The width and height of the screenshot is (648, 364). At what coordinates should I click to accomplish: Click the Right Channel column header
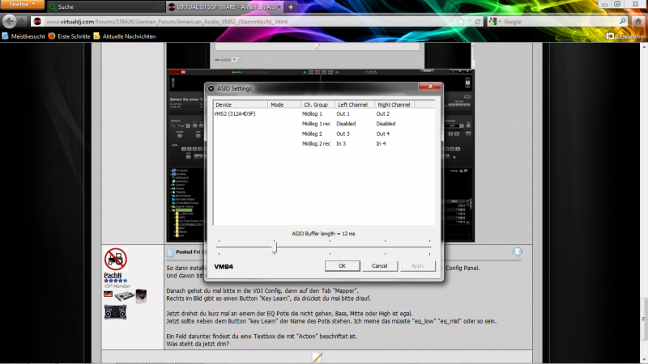click(x=394, y=104)
